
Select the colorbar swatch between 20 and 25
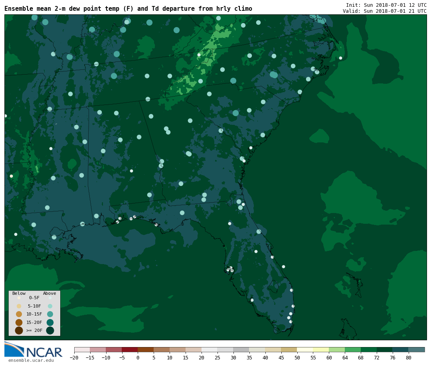(x=210, y=349)
